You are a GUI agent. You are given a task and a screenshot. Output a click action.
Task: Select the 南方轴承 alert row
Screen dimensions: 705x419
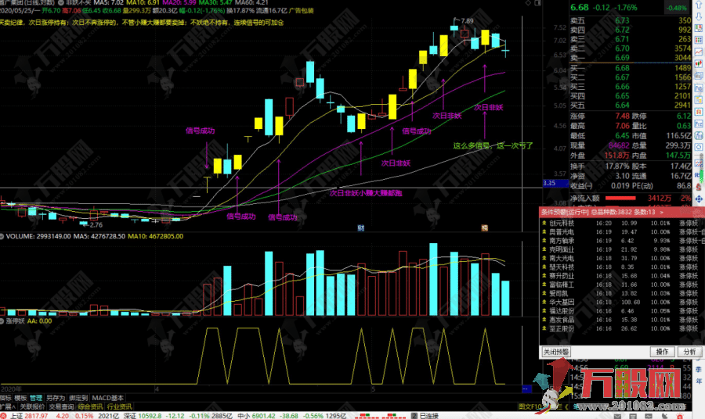[622, 241]
